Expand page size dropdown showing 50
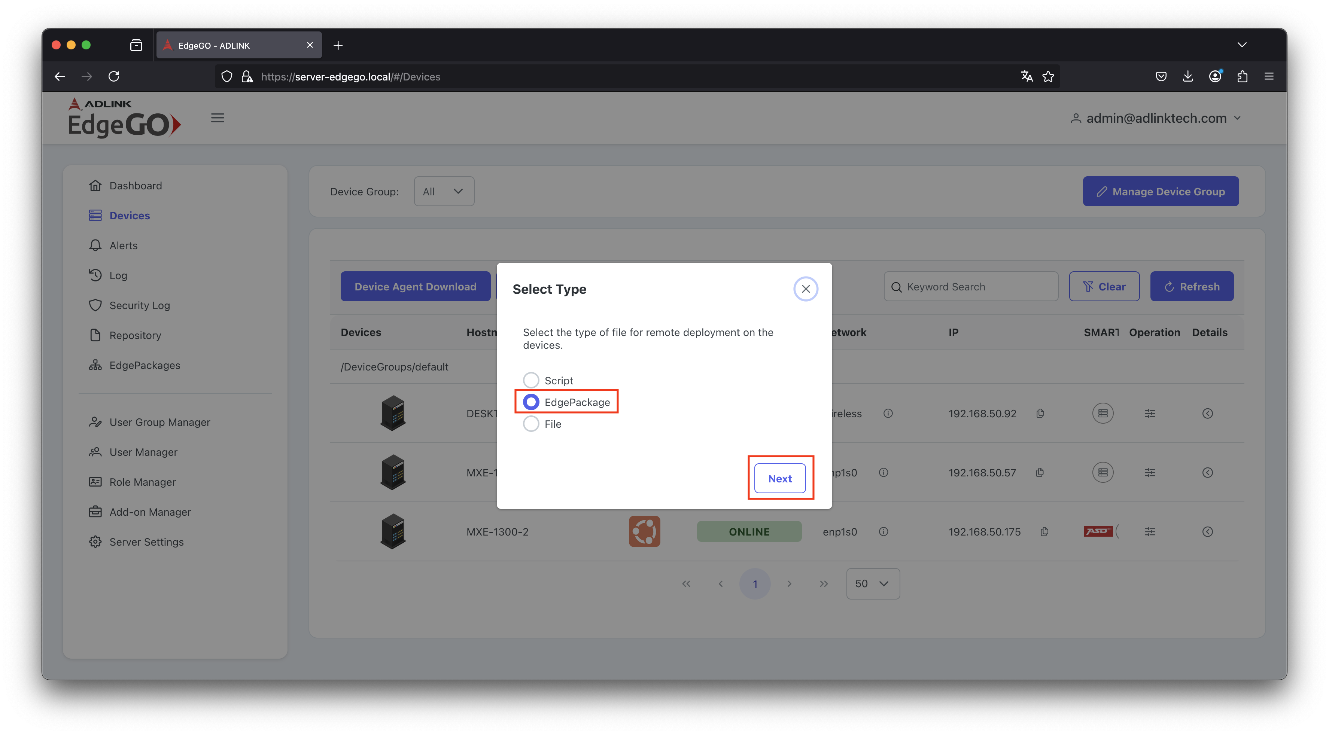 tap(872, 583)
